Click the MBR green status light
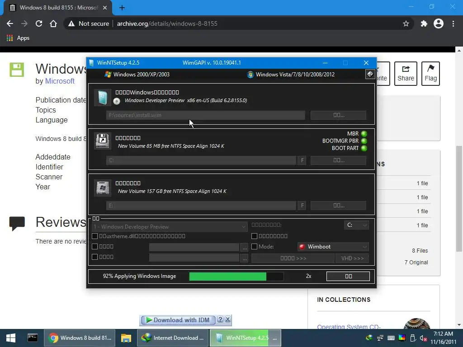Screen dimensions: 463x347 point(364,134)
